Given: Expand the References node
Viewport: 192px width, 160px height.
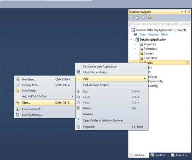Looking at the screenshot, I should point(135,49).
